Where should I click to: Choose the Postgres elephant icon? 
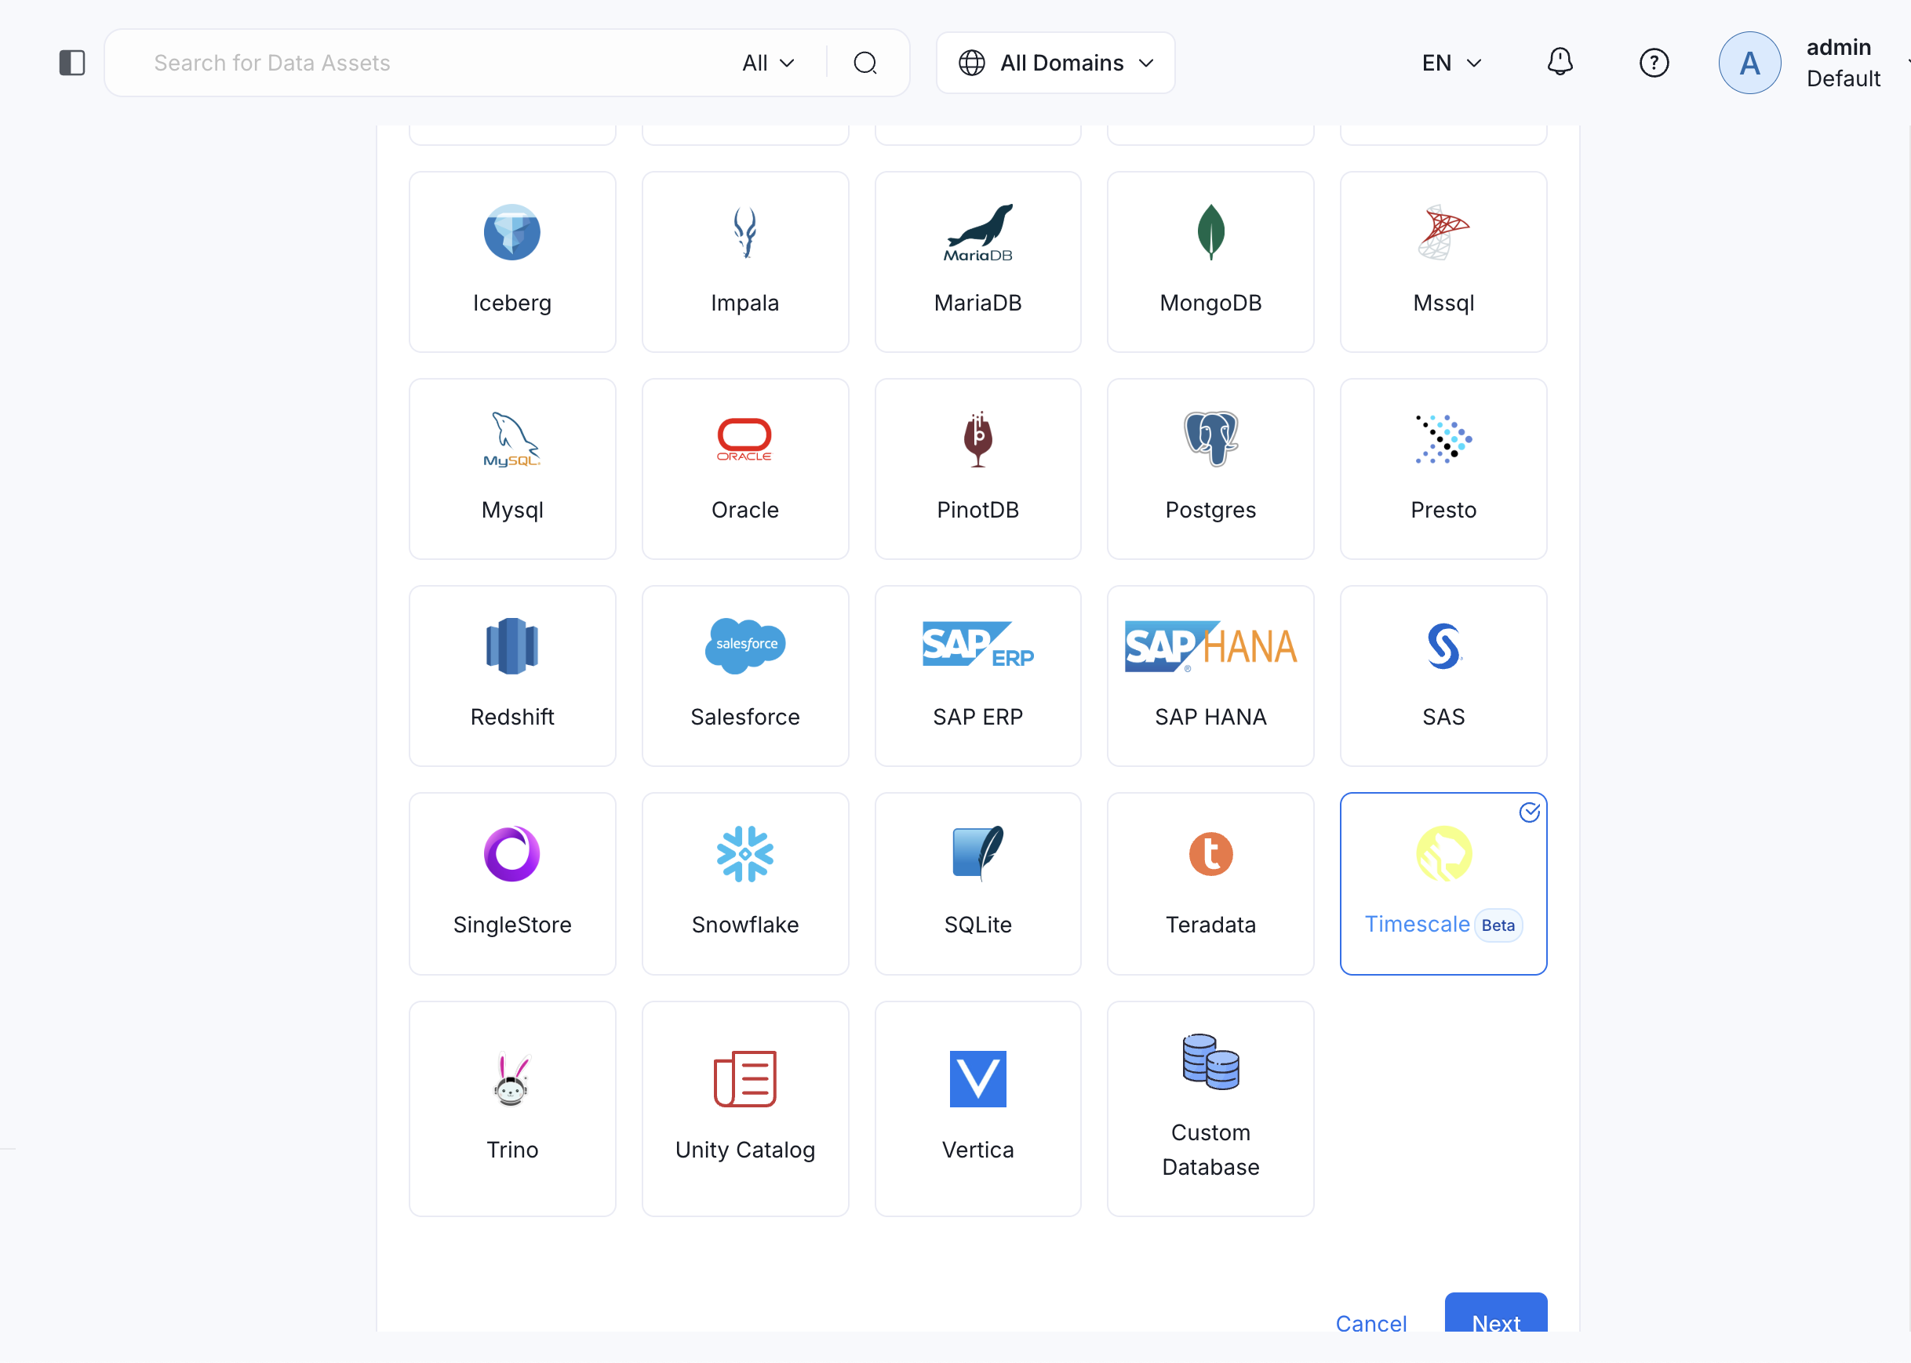[1210, 438]
